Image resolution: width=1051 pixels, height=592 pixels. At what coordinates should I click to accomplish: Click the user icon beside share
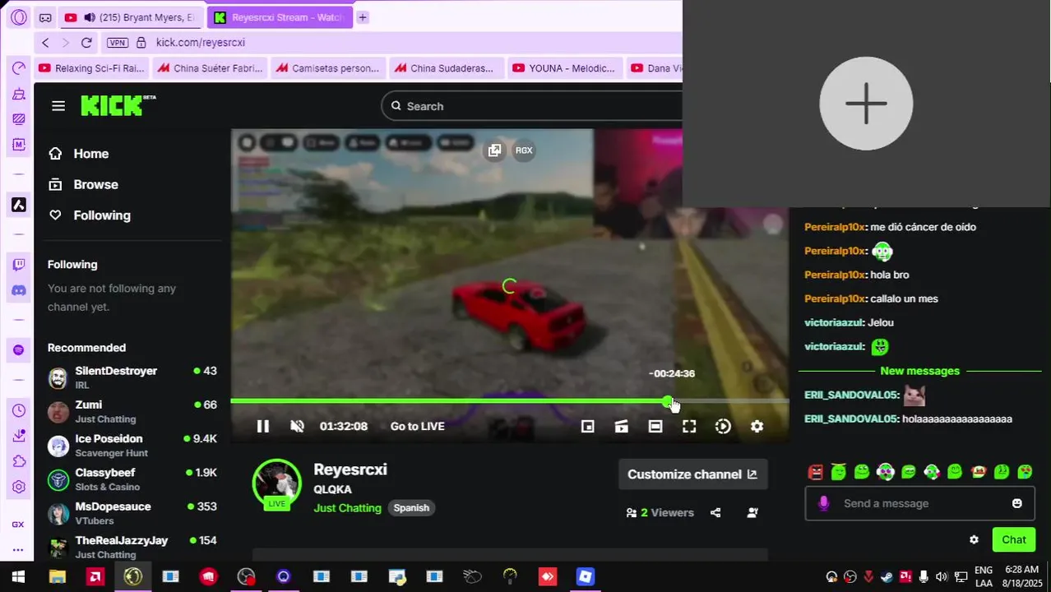(752, 512)
